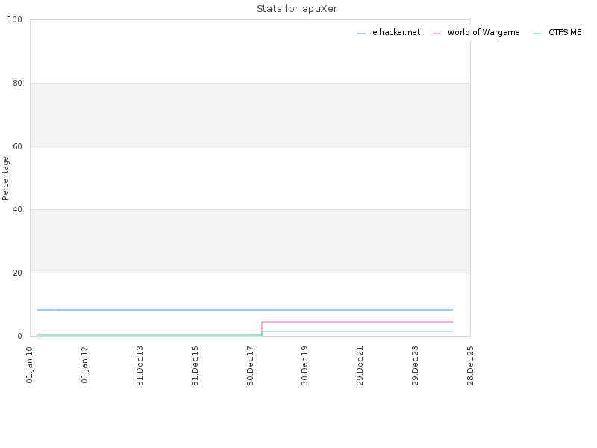
Task: Click the green CTFS.ME data line
Action: click(x=357, y=332)
